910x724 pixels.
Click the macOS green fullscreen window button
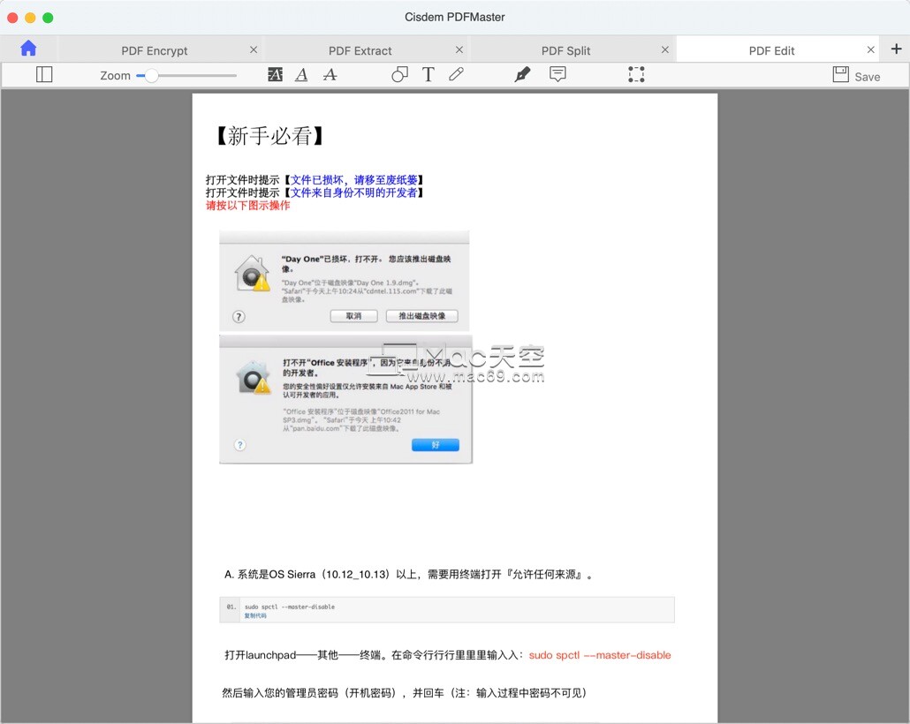click(49, 18)
